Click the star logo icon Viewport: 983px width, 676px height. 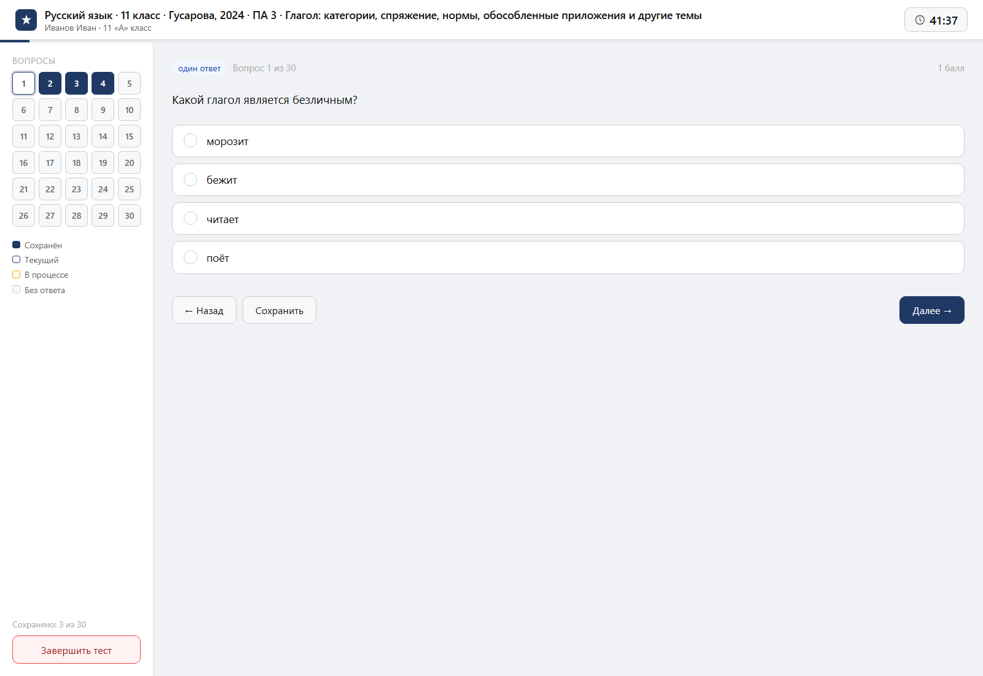(x=26, y=20)
